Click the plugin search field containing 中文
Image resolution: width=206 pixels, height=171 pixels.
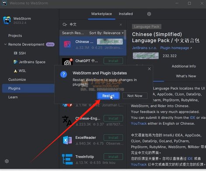click(93, 24)
